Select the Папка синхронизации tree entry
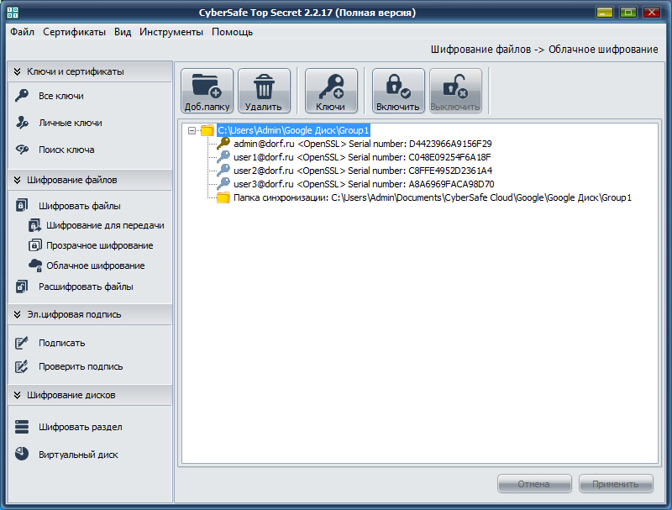Viewport: 672px width, 510px height. [432, 197]
